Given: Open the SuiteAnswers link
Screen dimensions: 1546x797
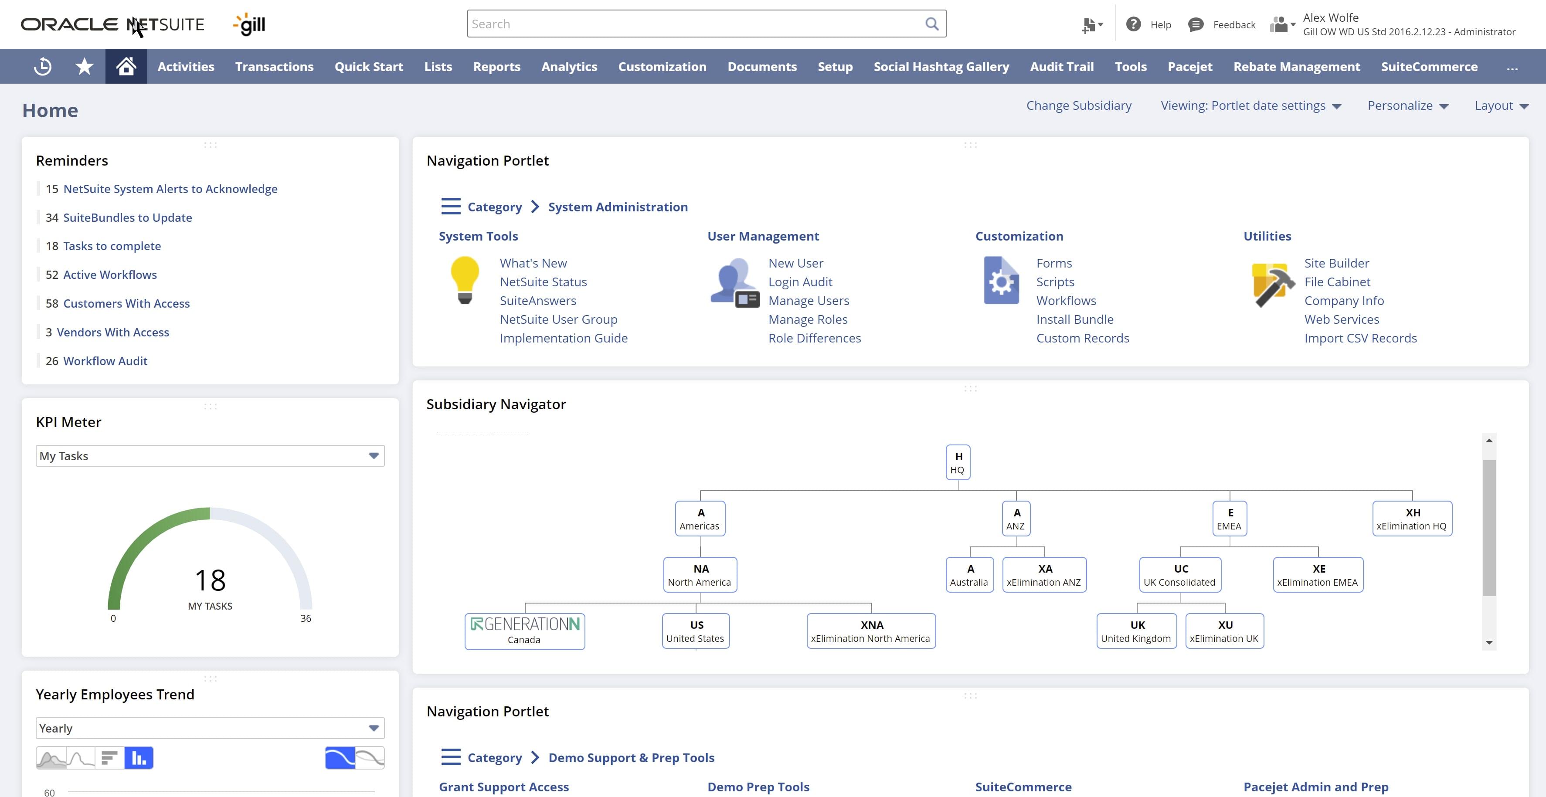Looking at the screenshot, I should [x=538, y=301].
